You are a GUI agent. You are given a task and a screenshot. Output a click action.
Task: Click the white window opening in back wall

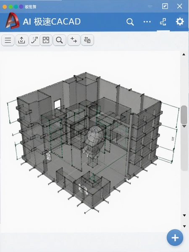[x=58, y=104]
